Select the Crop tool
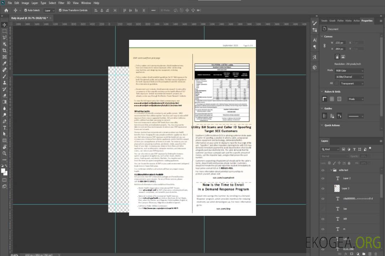Viewport: 385px width, 256px height. pos(4,50)
